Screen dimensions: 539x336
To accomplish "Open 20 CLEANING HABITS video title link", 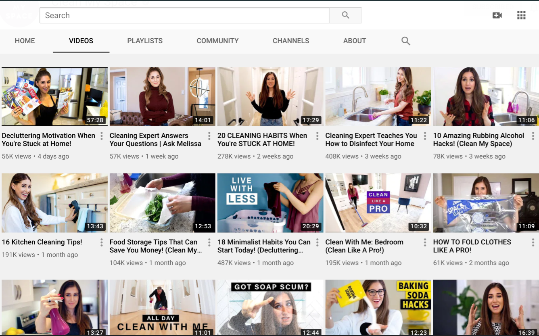I will [x=262, y=140].
